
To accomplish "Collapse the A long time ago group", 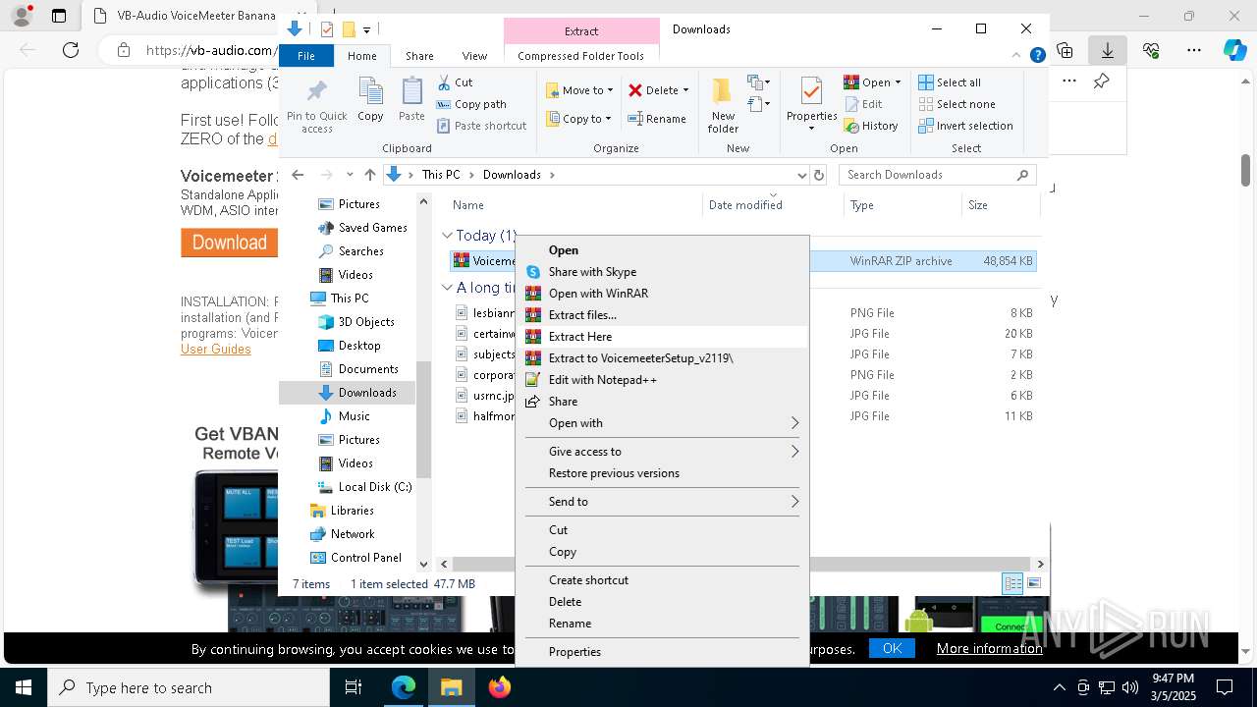I will pyautogui.click(x=447, y=288).
